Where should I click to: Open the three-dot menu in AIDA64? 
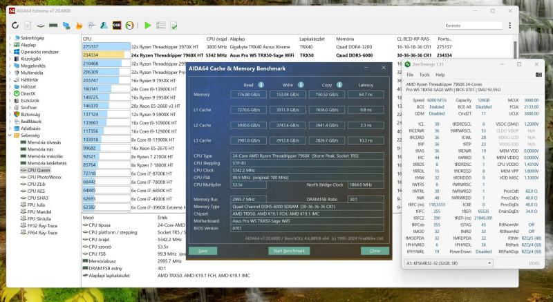click(x=510, y=26)
